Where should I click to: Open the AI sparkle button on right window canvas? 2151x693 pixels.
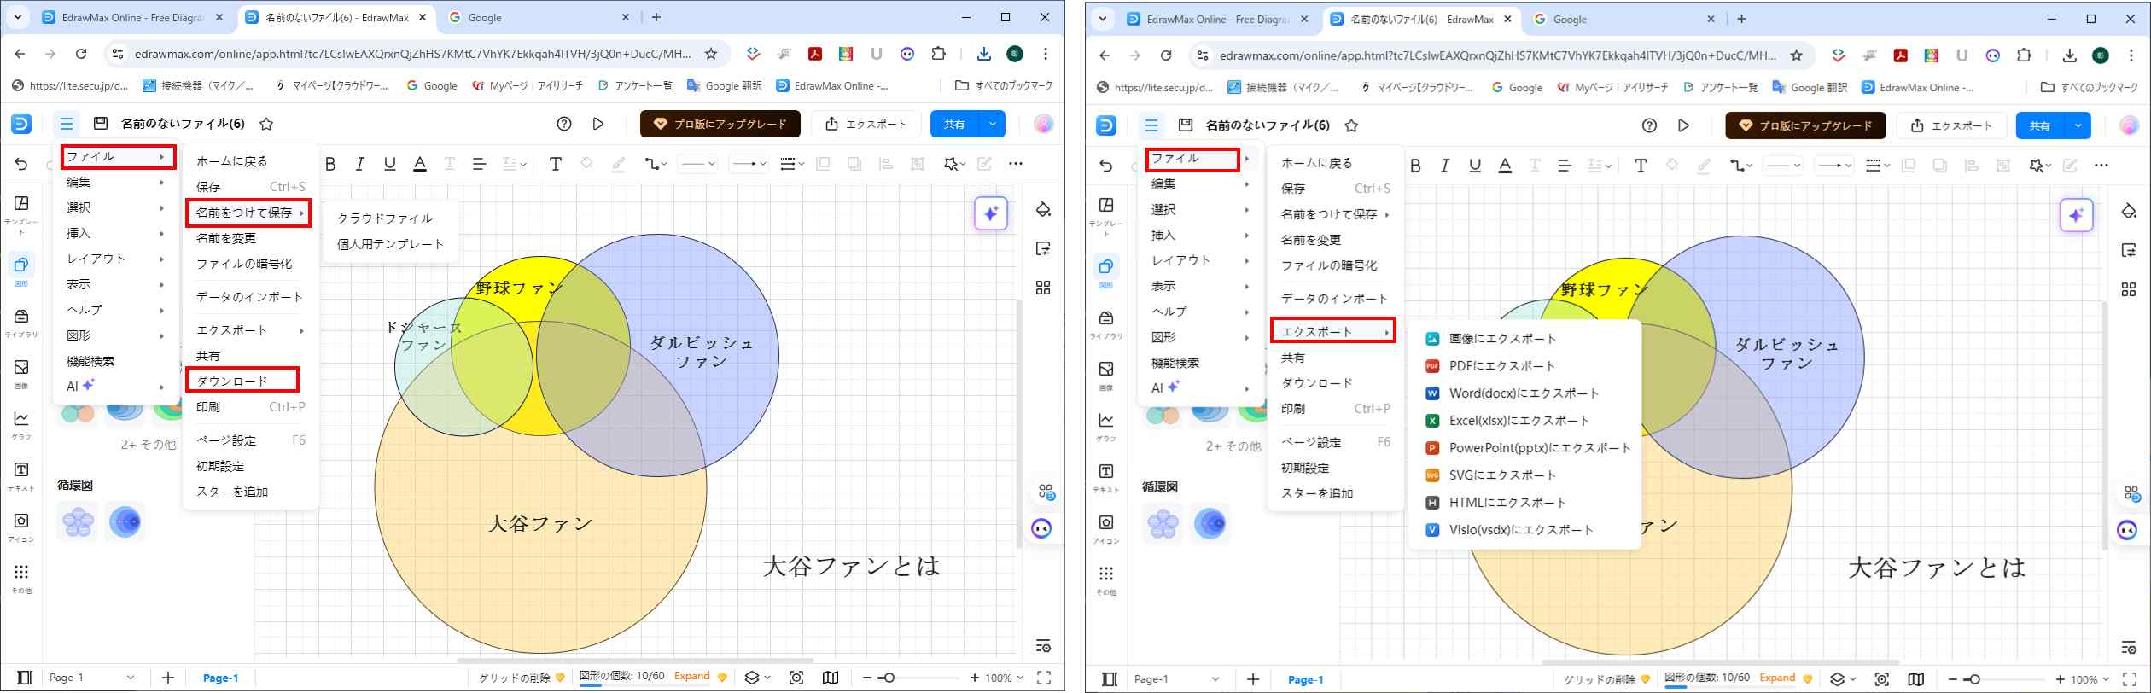[2076, 215]
